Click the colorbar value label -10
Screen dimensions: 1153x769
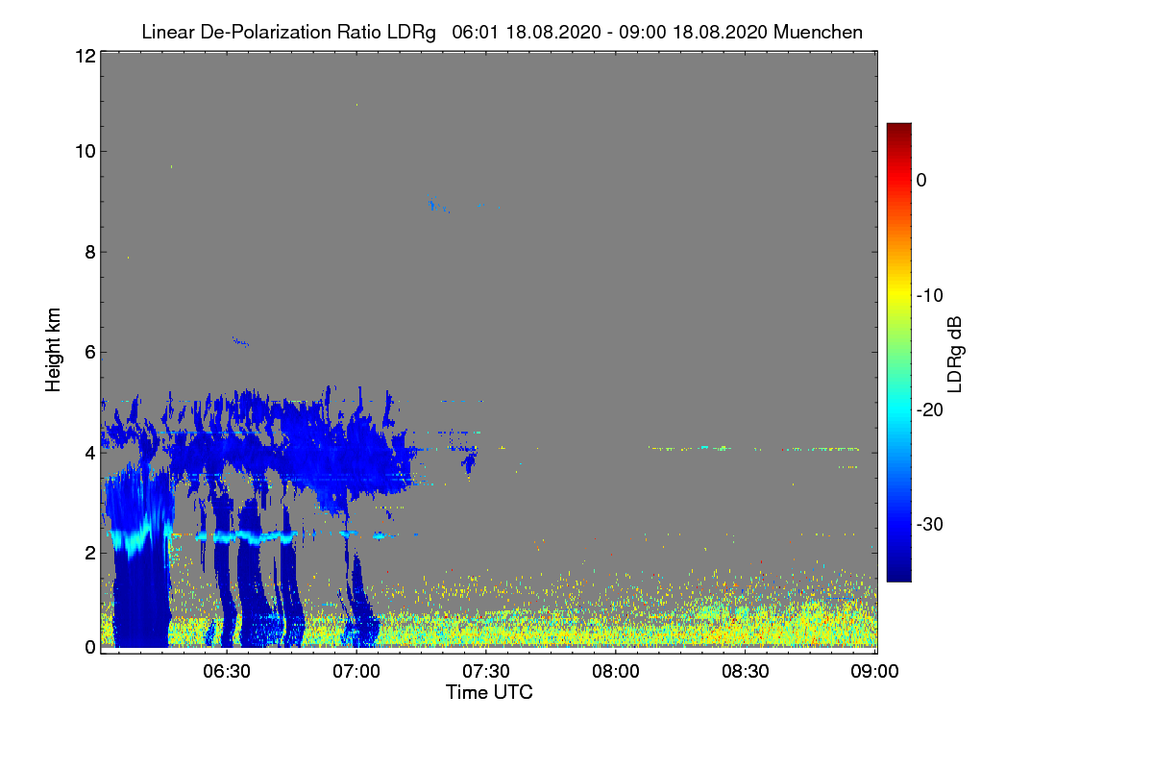pos(930,295)
